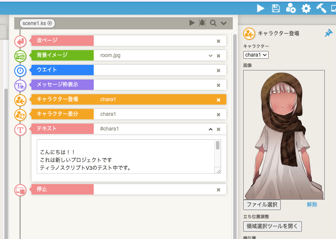The width and height of the screenshot is (336, 239).
Task: Close the scene1.ks tab
Action: [x=50, y=23]
